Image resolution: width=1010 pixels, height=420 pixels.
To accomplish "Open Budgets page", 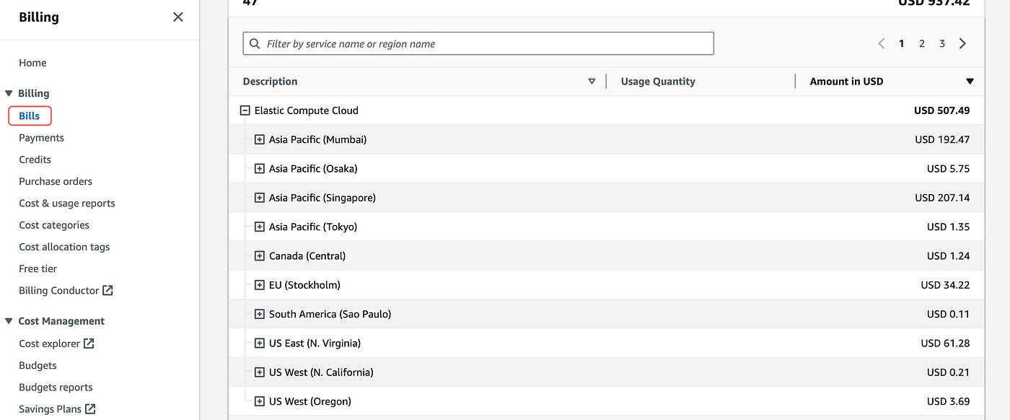I will tap(38, 365).
